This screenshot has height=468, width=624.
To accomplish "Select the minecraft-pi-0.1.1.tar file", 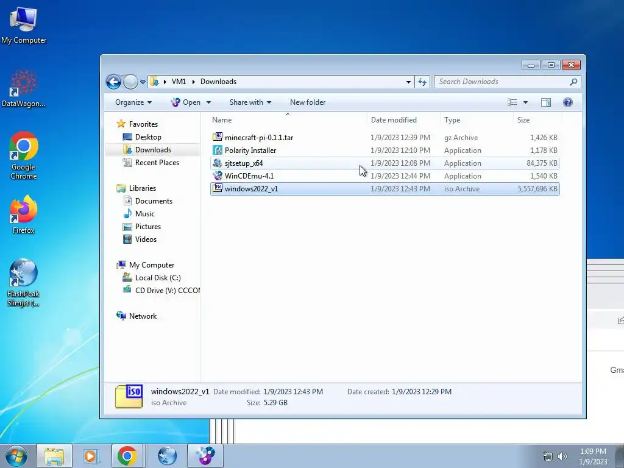I will (x=385, y=138).
